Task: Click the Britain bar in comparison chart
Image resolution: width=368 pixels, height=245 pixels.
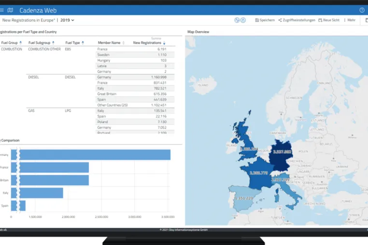Action: pos(50,180)
